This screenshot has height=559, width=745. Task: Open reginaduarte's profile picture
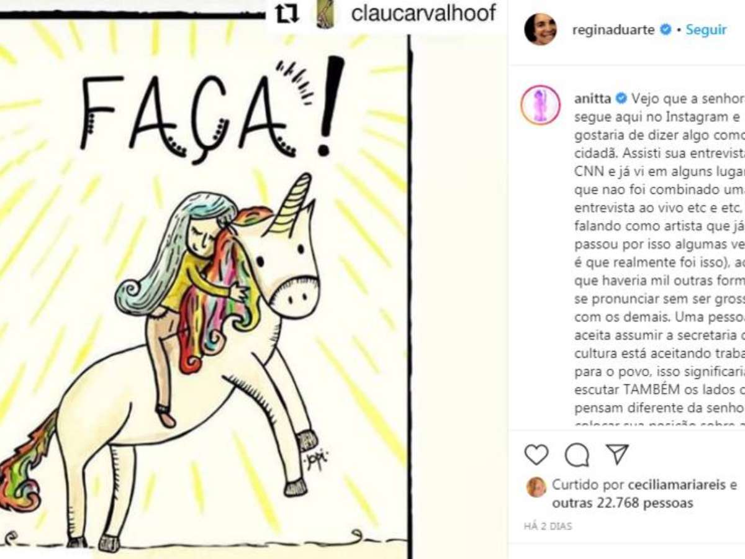coord(540,29)
